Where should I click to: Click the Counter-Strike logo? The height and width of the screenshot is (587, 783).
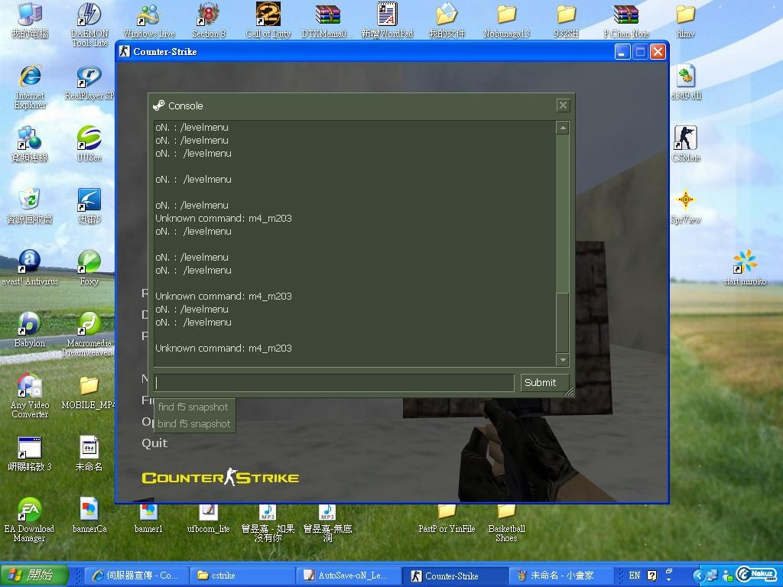tap(220, 478)
